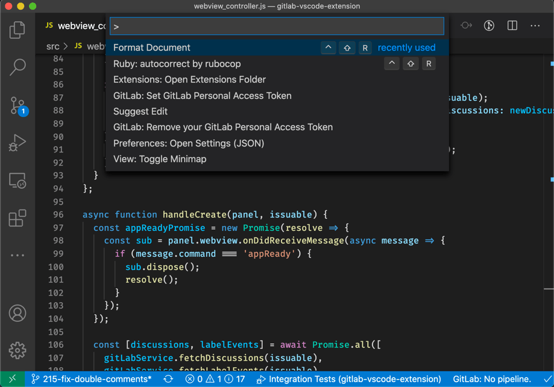The width and height of the screenshot is (554, 387).
Task: Expand the editor More Actions ellipsis menu
Action: [535, 26]
